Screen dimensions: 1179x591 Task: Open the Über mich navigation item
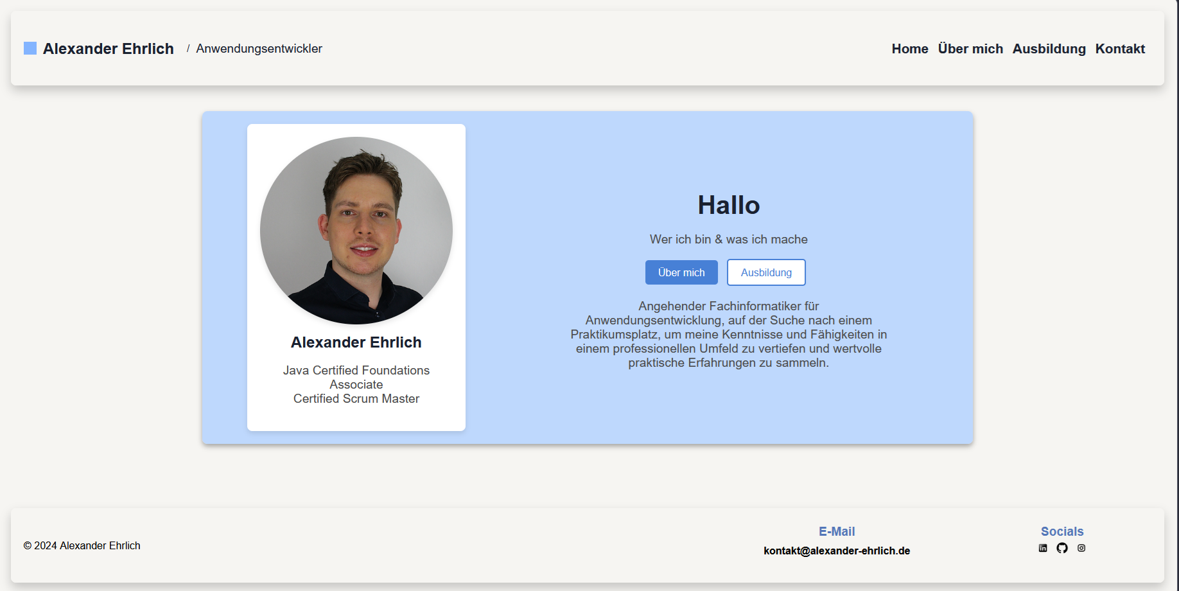pyautogui.click(x=970, y=49)
